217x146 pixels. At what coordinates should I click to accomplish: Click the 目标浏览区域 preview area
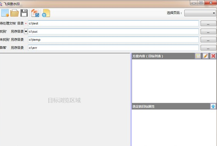pos(65,100)
